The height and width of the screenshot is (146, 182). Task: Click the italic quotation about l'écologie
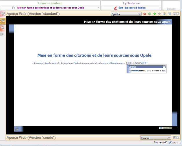tap(79, 63)
